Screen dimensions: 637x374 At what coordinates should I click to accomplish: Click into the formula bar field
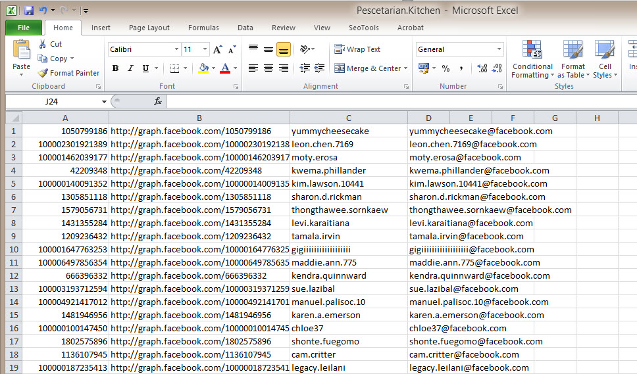[x=401, y=101]
